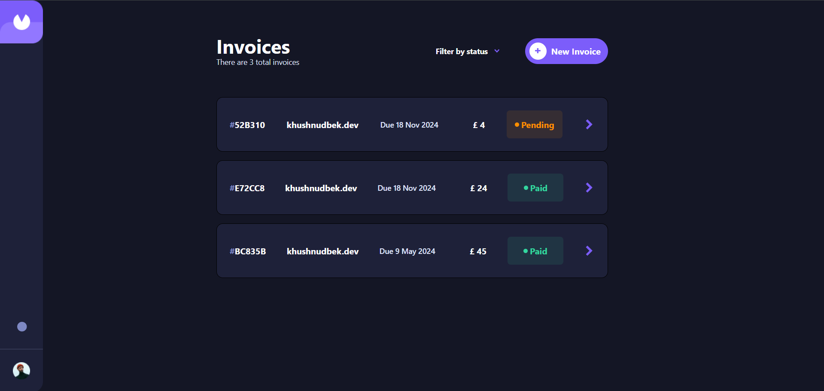Click the orange dot inside the Pending badge
This screenshot has height=391, width=824.
(x=517, y=125)
